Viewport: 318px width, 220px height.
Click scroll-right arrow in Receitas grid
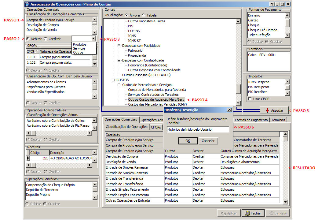pyautogui.click(x=90, y=165)
